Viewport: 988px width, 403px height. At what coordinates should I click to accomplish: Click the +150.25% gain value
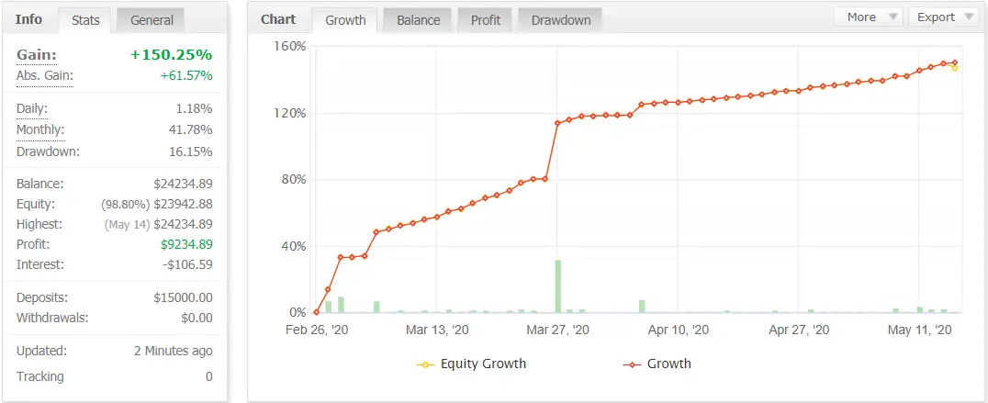click(172, 55)
